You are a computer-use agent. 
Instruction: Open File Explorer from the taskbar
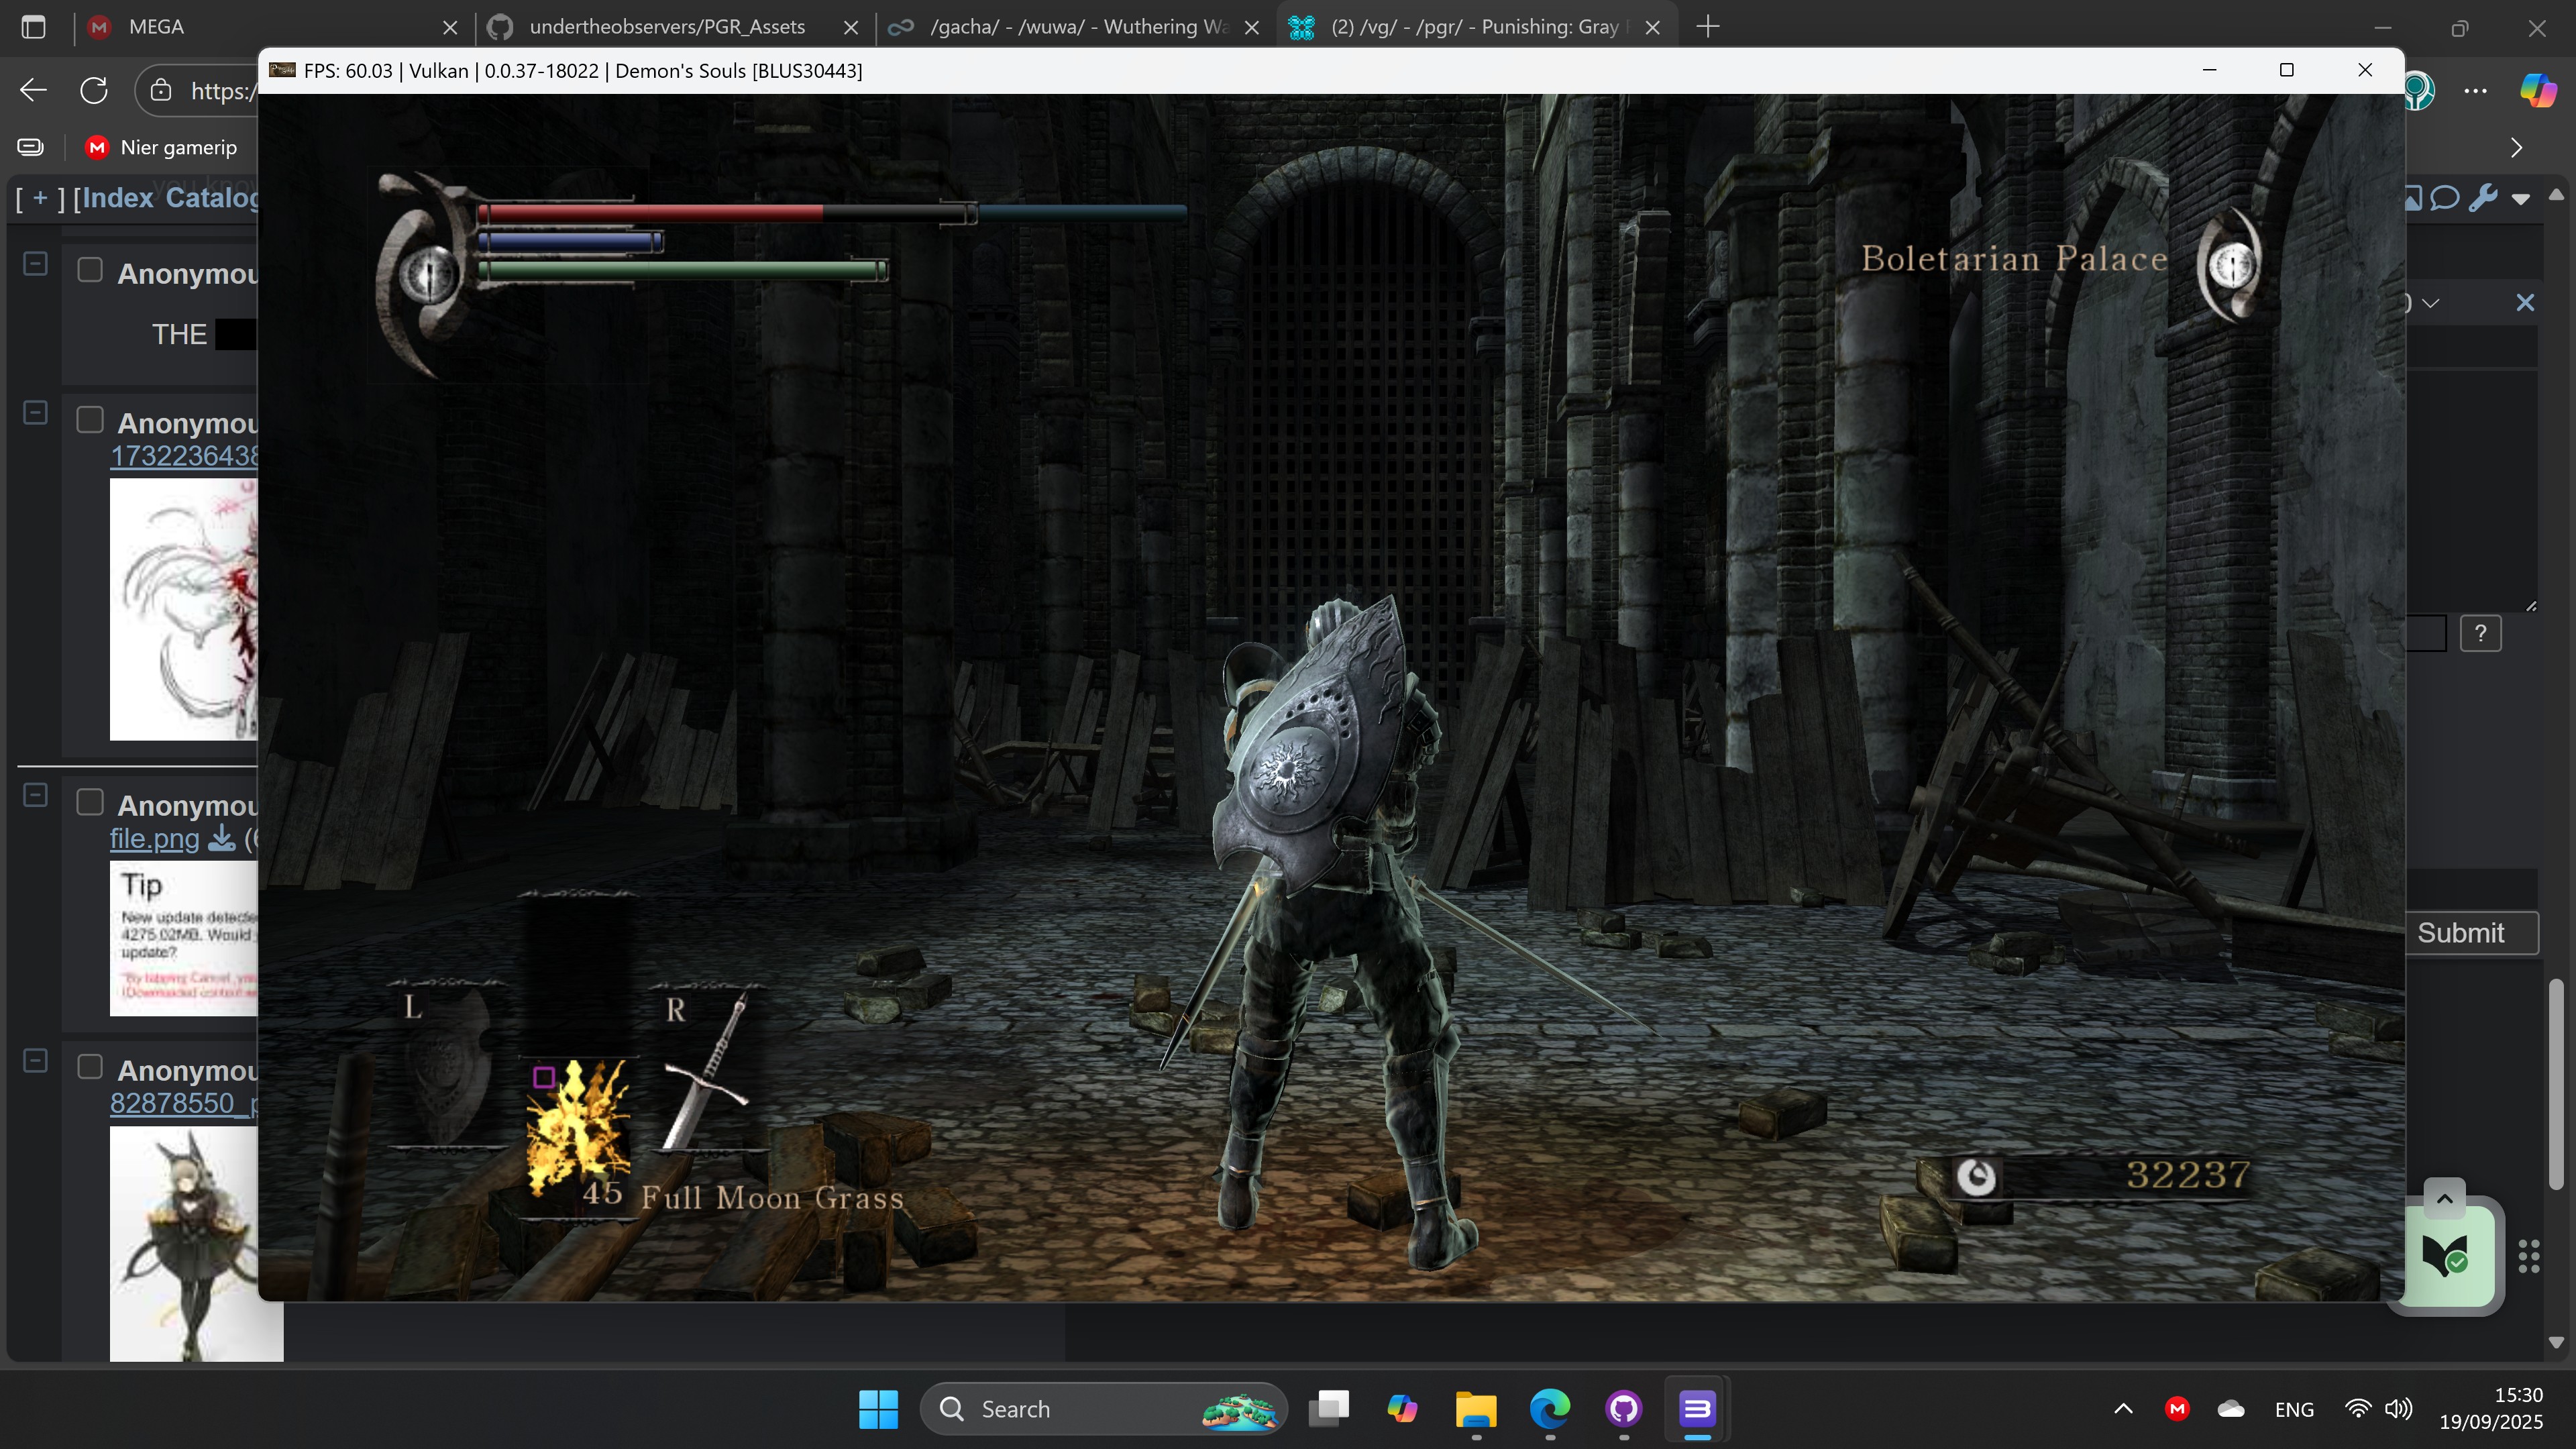click(1476, 1409)
